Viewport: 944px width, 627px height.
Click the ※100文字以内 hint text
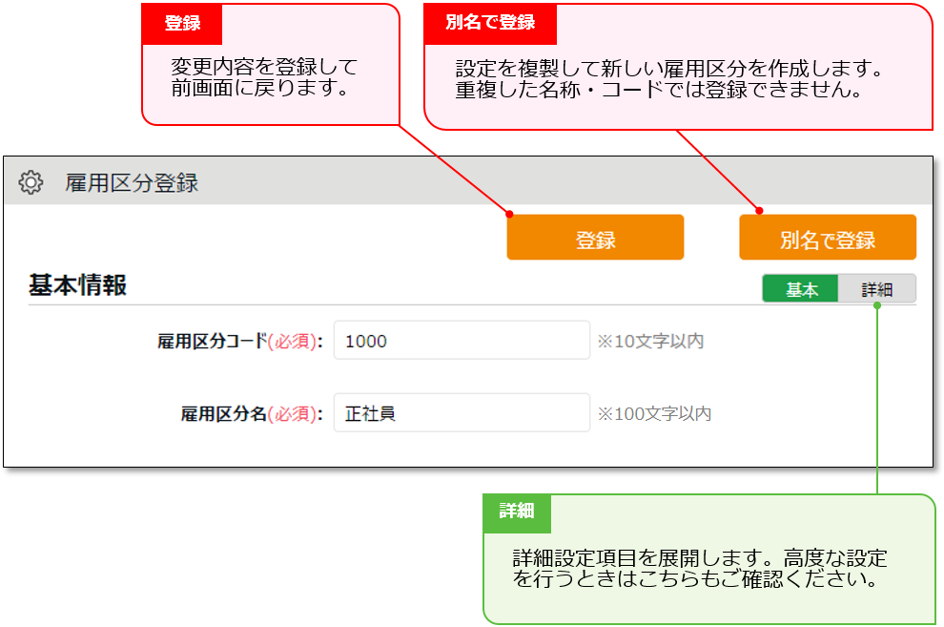pyautogui.click(x=654, y=414)
